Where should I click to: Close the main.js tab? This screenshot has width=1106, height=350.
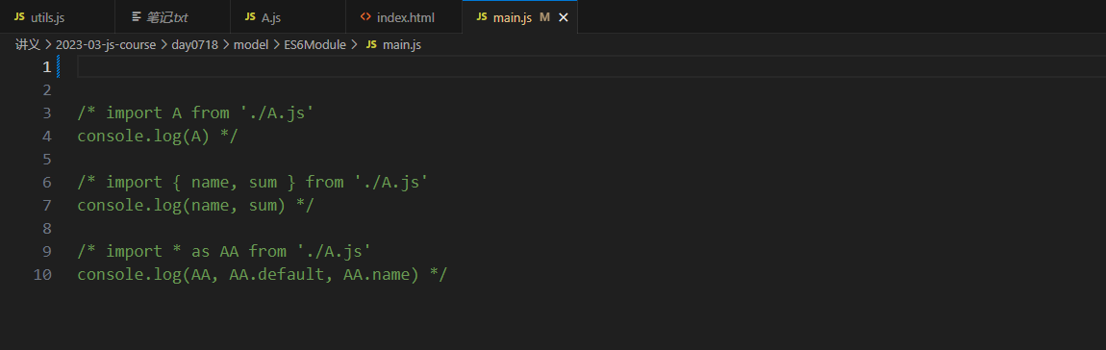point(563,17)
